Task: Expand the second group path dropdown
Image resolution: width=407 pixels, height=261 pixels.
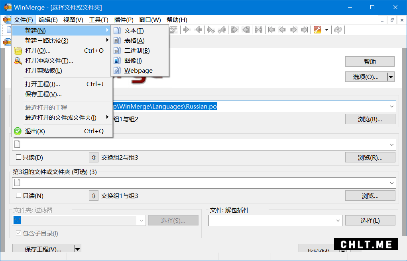Action: point(392,145)
